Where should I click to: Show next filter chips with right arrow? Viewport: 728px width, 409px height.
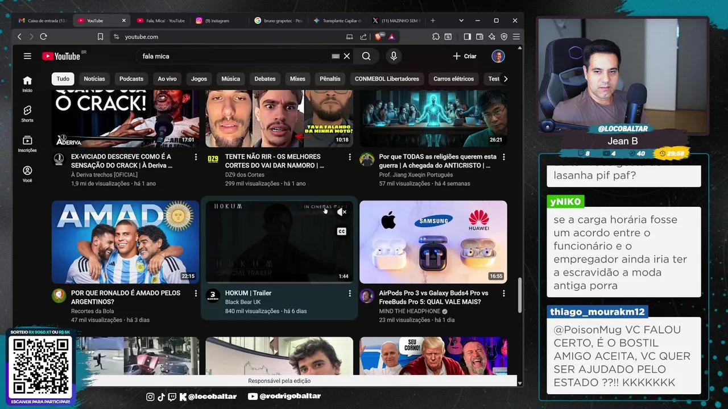[506, 79]
